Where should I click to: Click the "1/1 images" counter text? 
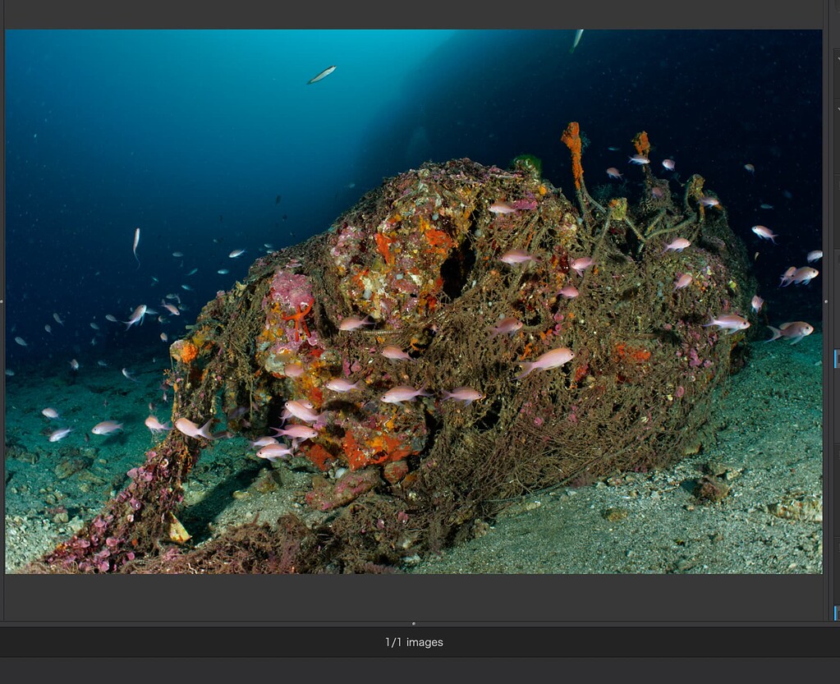(x=414, y=642)
